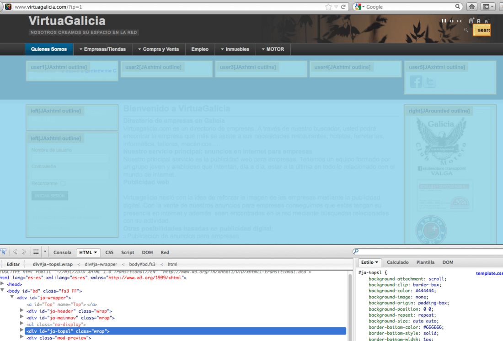
Task: Open Inmuebles menu
Action: click(235, 49)
